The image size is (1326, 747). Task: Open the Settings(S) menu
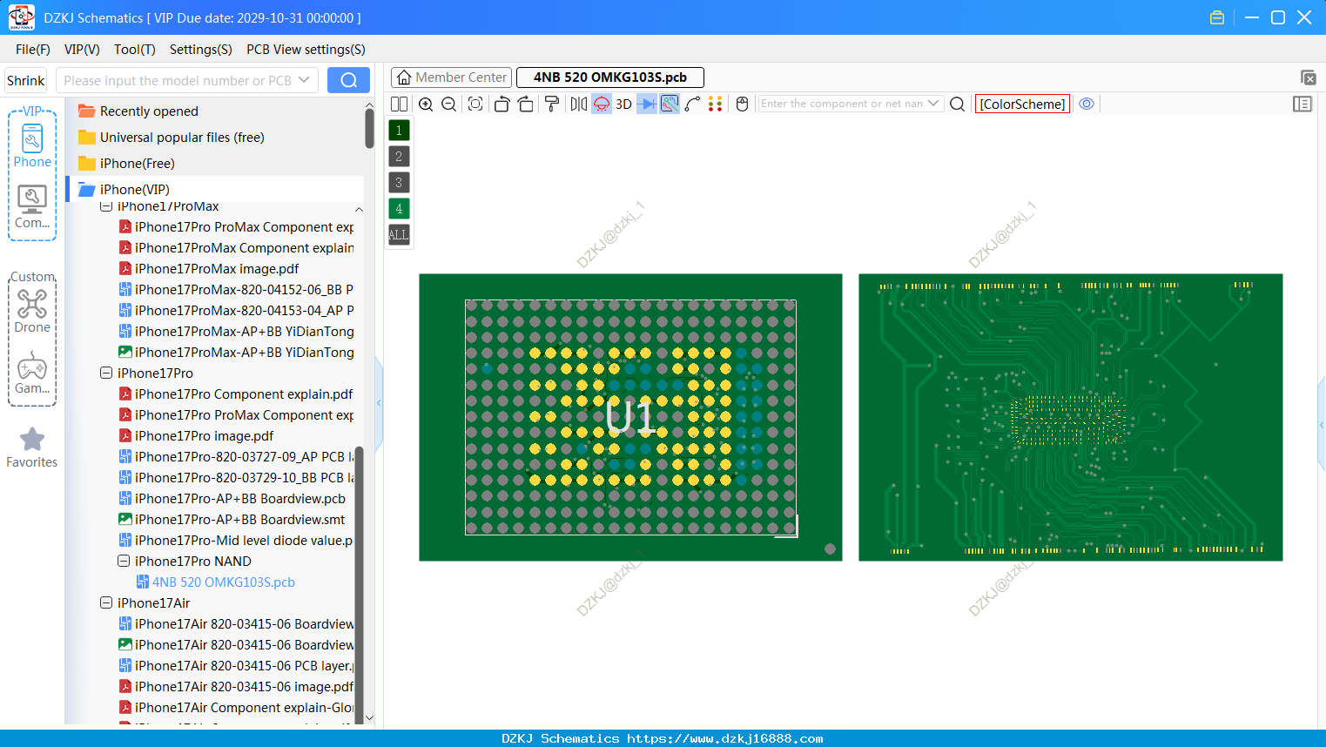click(x=200, y=50)
